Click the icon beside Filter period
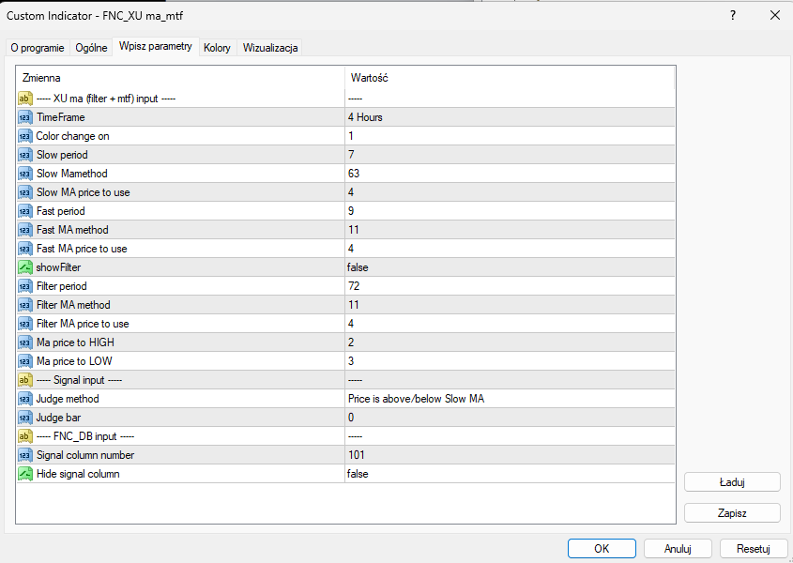The image size is (793, 563). tap(25, 286)
